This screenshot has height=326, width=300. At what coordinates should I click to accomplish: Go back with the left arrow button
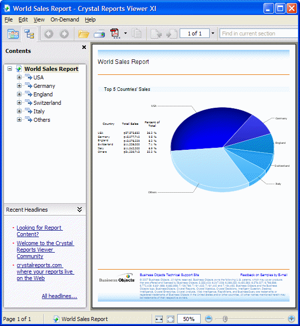[x=49, y=33]
